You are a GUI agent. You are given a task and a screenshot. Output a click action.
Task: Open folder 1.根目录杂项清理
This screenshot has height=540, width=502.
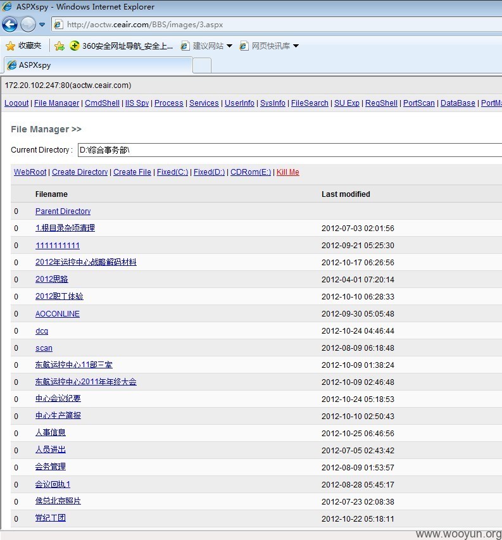(x=65, y=228)
